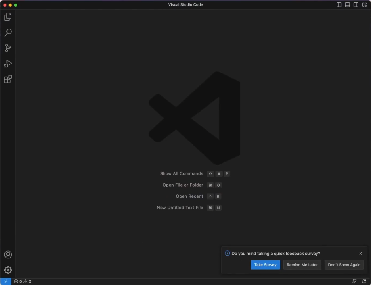This screenshot has height=285, width=371.
Task: Open the Search view
Action: coord(8,33)
